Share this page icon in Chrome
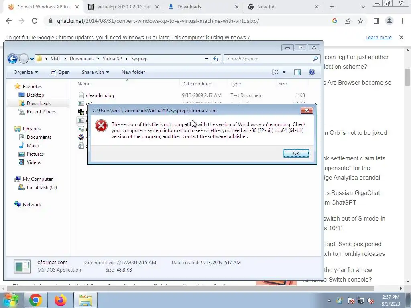Viewport: 411px width, 308px height. pyautogui.click(x=348, y=21)
